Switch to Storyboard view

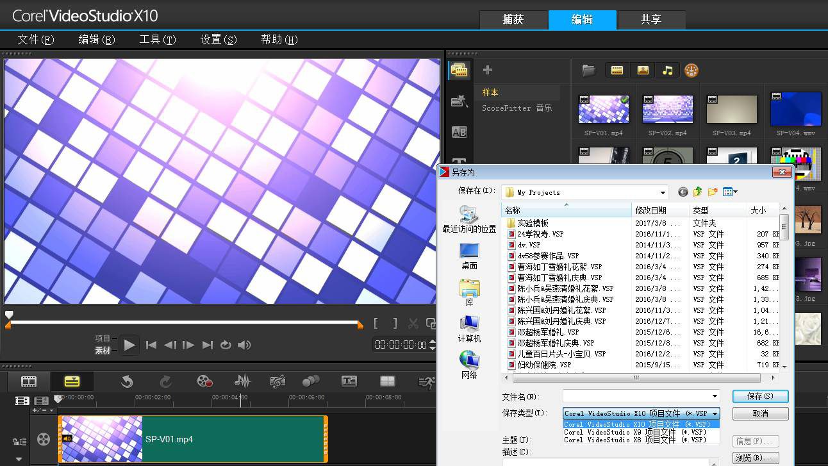(29, 381)
